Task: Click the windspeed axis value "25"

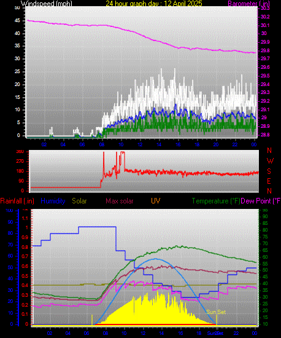Action: point(17,71)
